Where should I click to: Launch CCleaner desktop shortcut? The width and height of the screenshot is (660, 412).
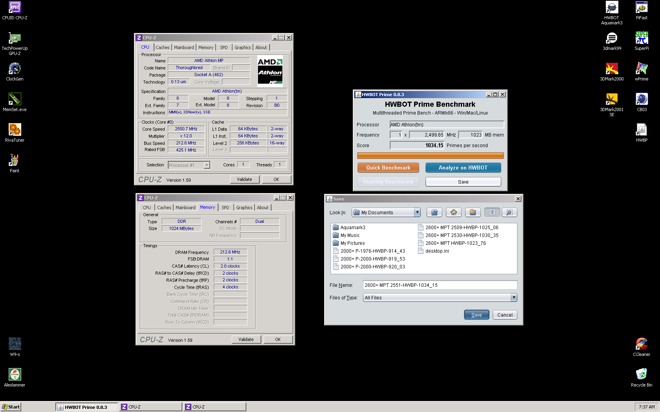pyautogui.click(x=642, y=347)
